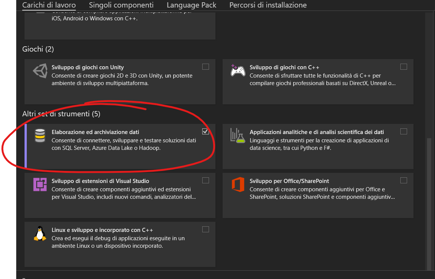
Task: Click the vertical scrollbar thumb
Action: coord(429,203)
